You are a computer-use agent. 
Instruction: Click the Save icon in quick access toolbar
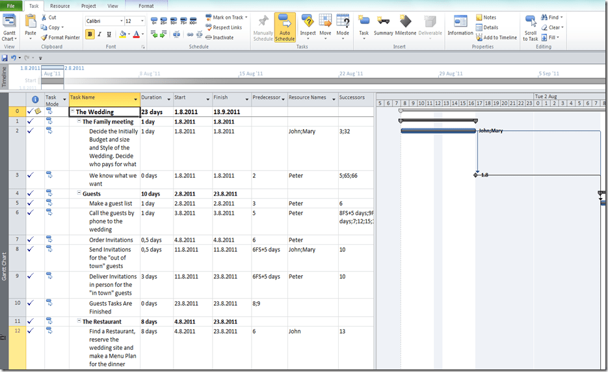point(5,58)
